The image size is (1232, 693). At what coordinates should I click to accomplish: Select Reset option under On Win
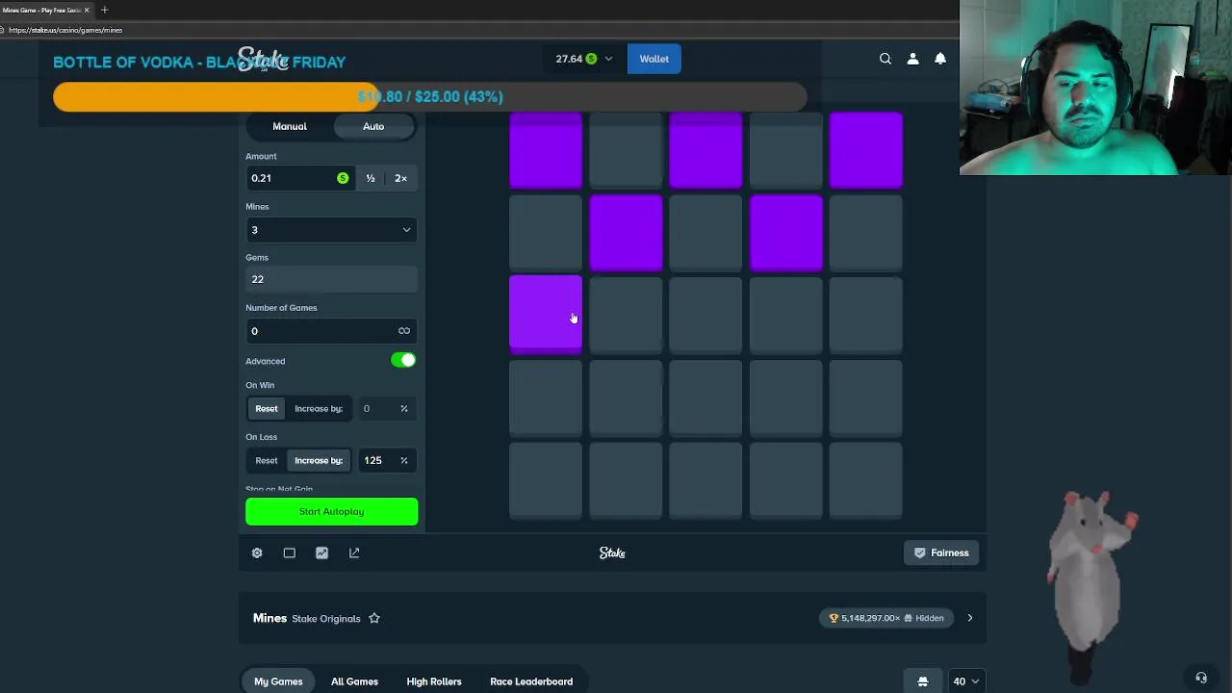[267, 409]
